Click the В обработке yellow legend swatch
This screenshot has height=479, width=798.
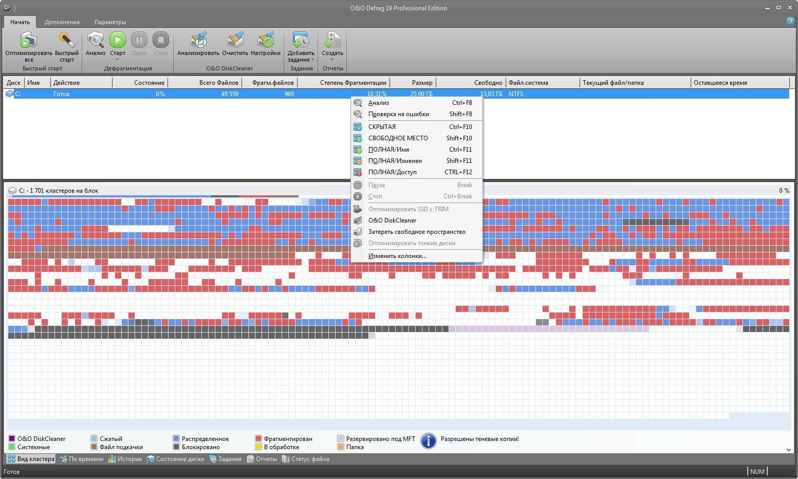258,447
